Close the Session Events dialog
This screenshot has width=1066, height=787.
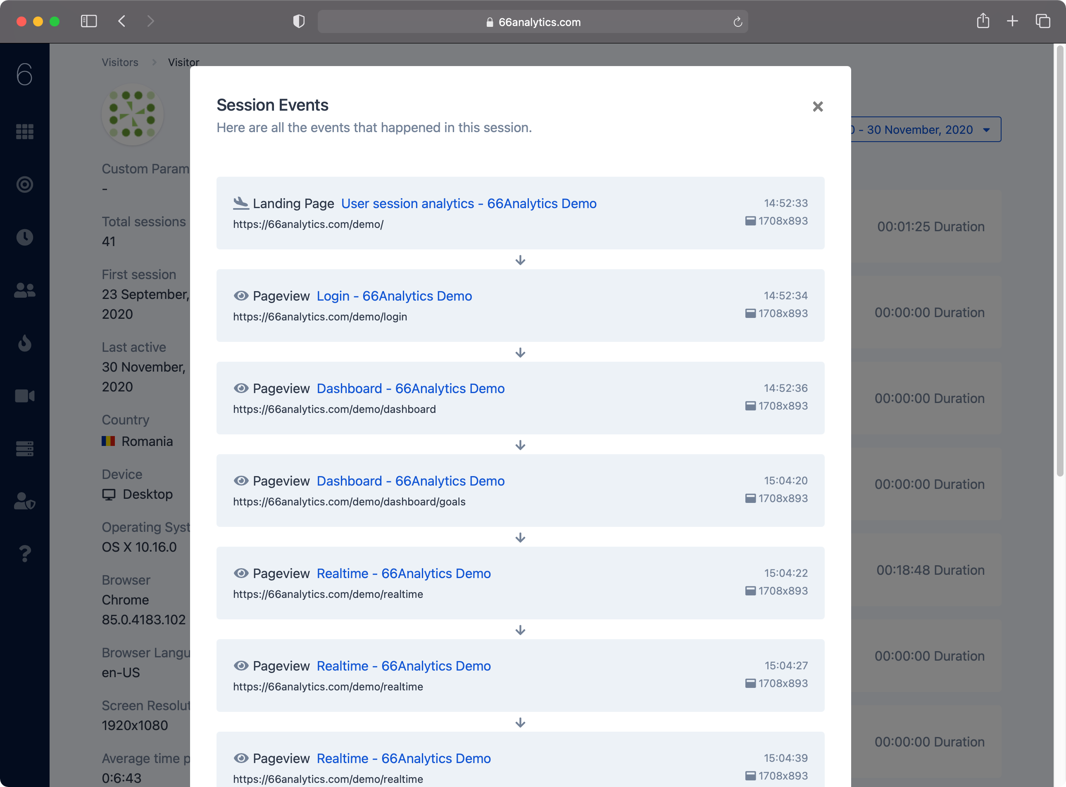[x=818, y=107]
